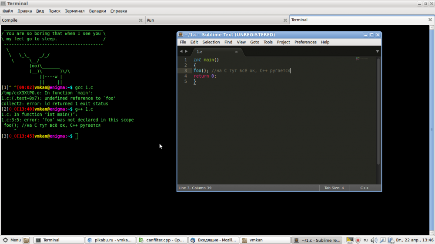This screenshot has height=244, width=435.
Task: Open the Tab Size: 4 selector
Action: tap(334, 188)
